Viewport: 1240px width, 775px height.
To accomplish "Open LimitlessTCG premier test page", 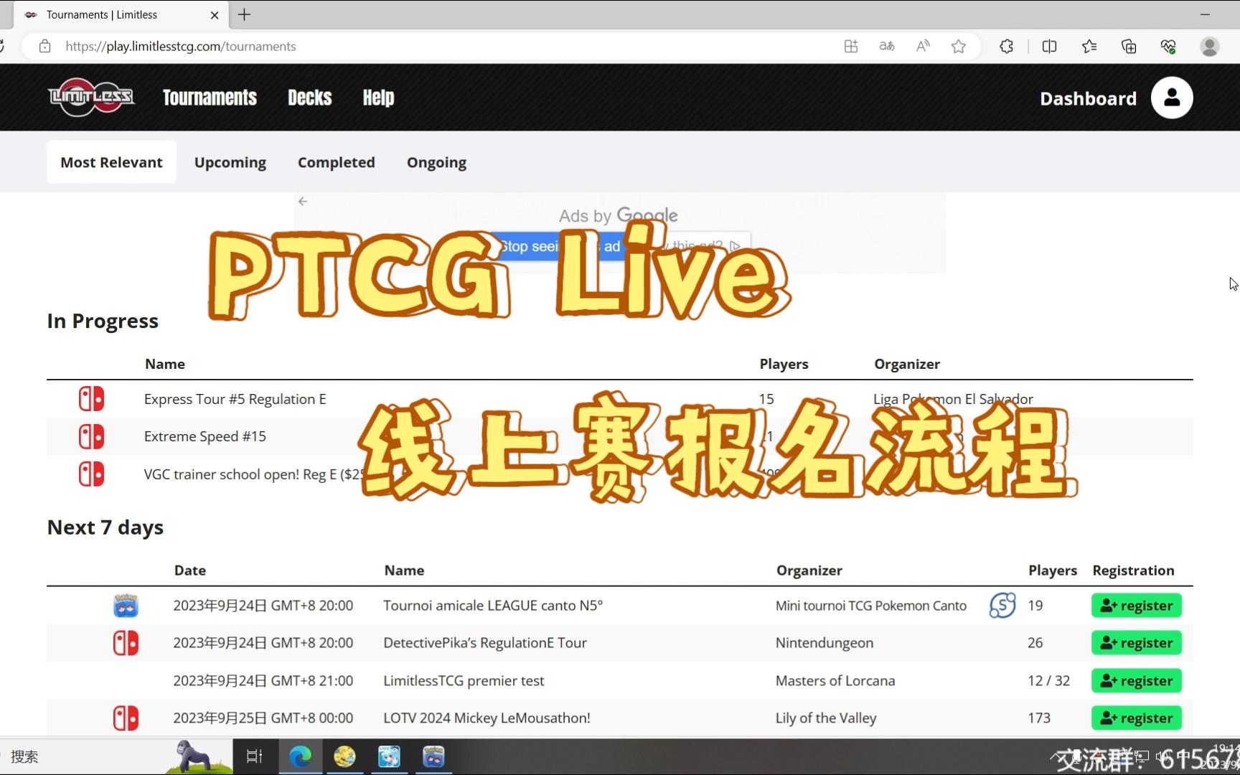I will tap(464, 680).
